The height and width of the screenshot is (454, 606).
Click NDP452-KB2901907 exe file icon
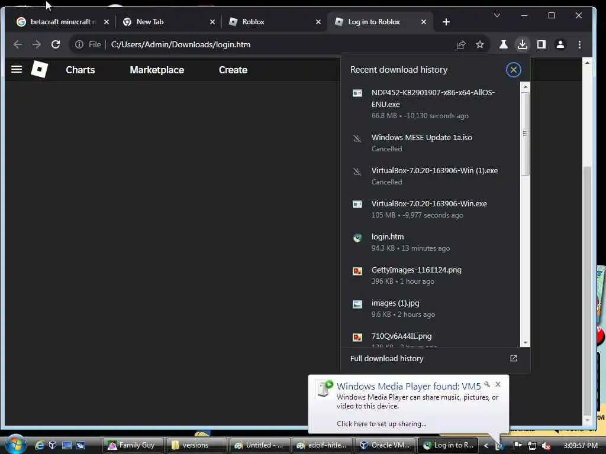[357, 93]
